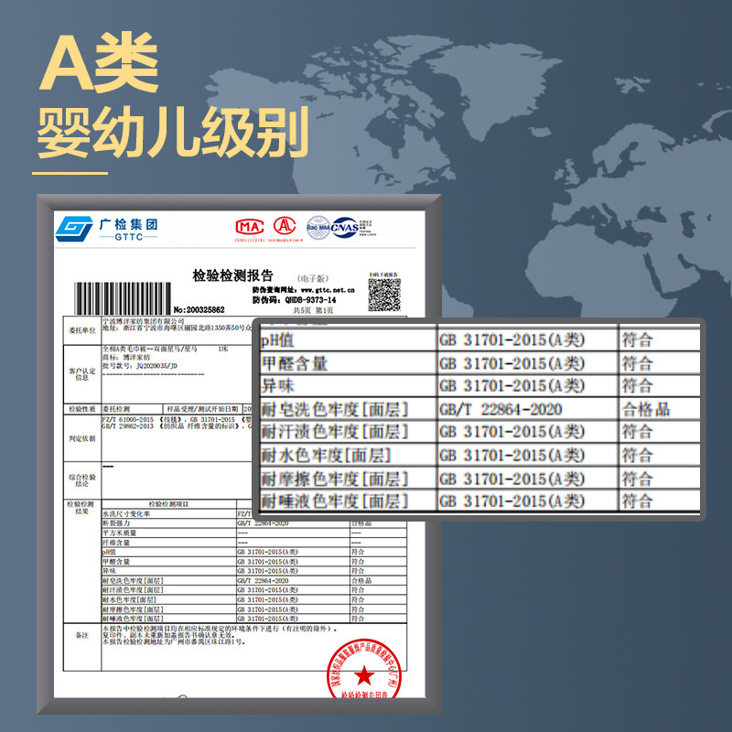Viewport: 732px width, 732px height.
Task: Click the barcode above the report number
Action: tap(123, 298)
